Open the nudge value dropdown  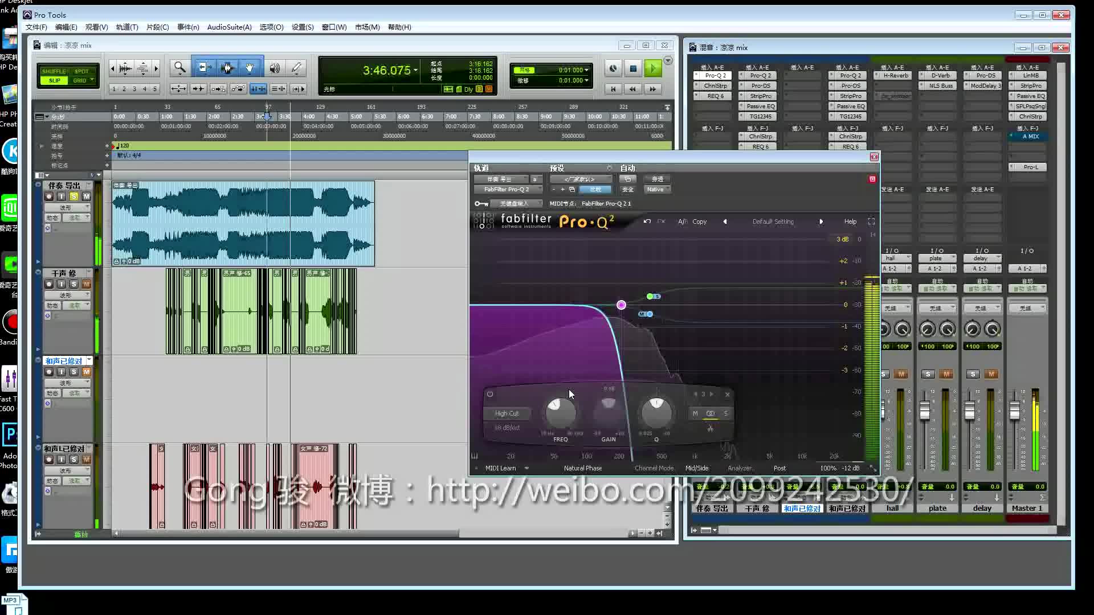pyautogui.click(x=586, y=80)
